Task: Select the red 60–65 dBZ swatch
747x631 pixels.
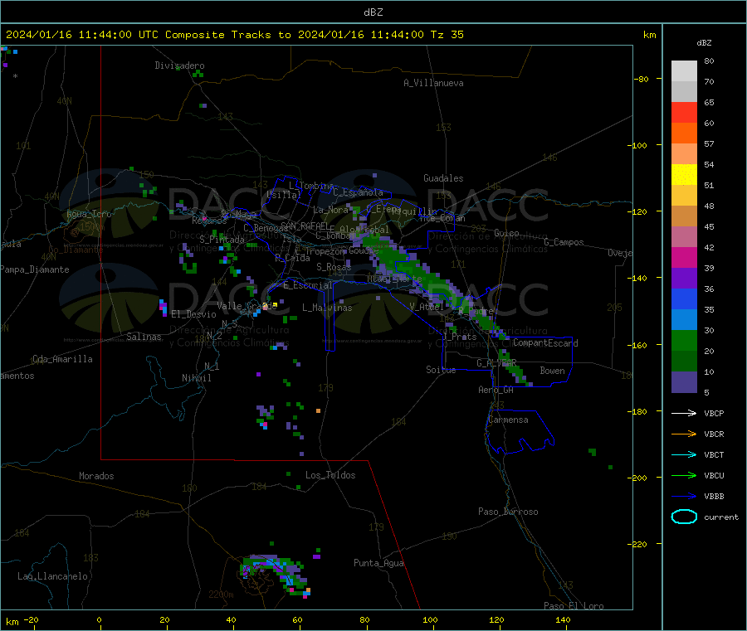Action: [684, 112]
